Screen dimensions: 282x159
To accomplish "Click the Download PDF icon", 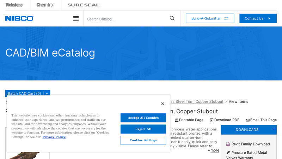I will point(212,120).
